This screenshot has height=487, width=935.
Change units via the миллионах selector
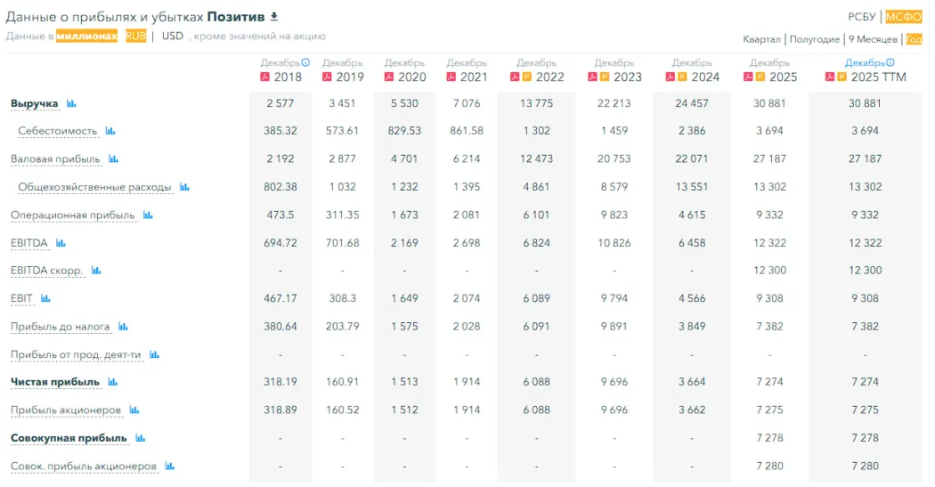[86, 37]
